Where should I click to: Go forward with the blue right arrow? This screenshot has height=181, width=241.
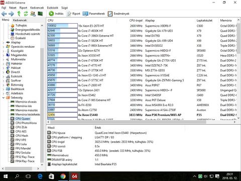point(11,14)
